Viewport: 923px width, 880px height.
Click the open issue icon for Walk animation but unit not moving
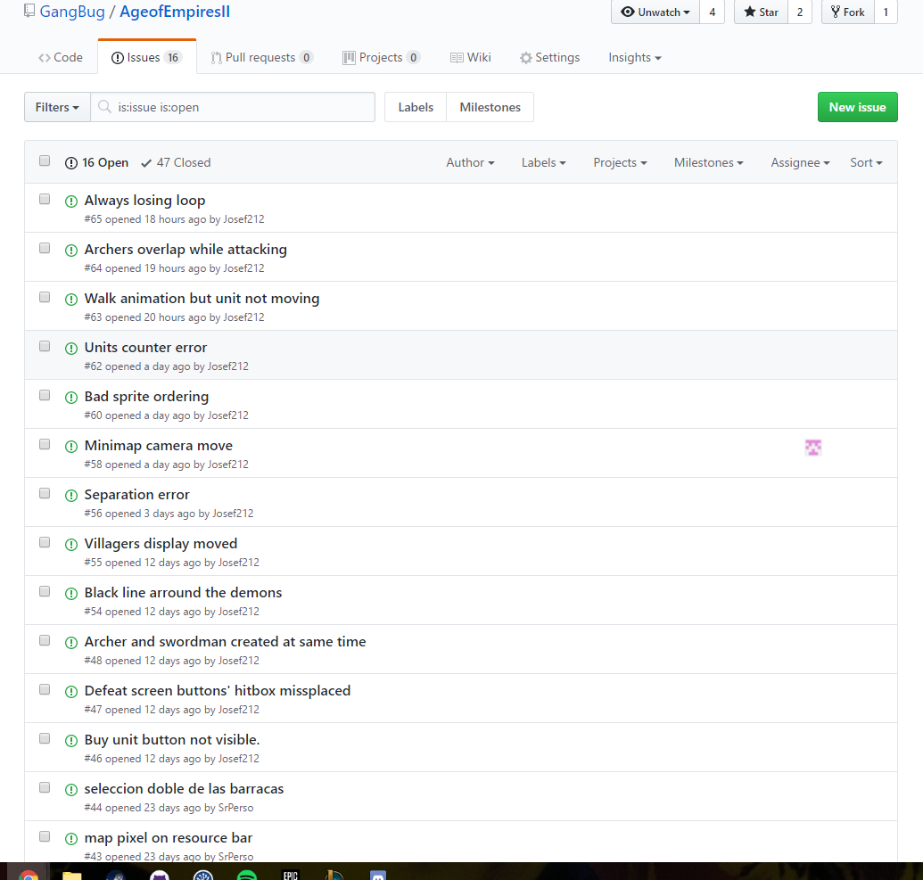coord(71,299)
